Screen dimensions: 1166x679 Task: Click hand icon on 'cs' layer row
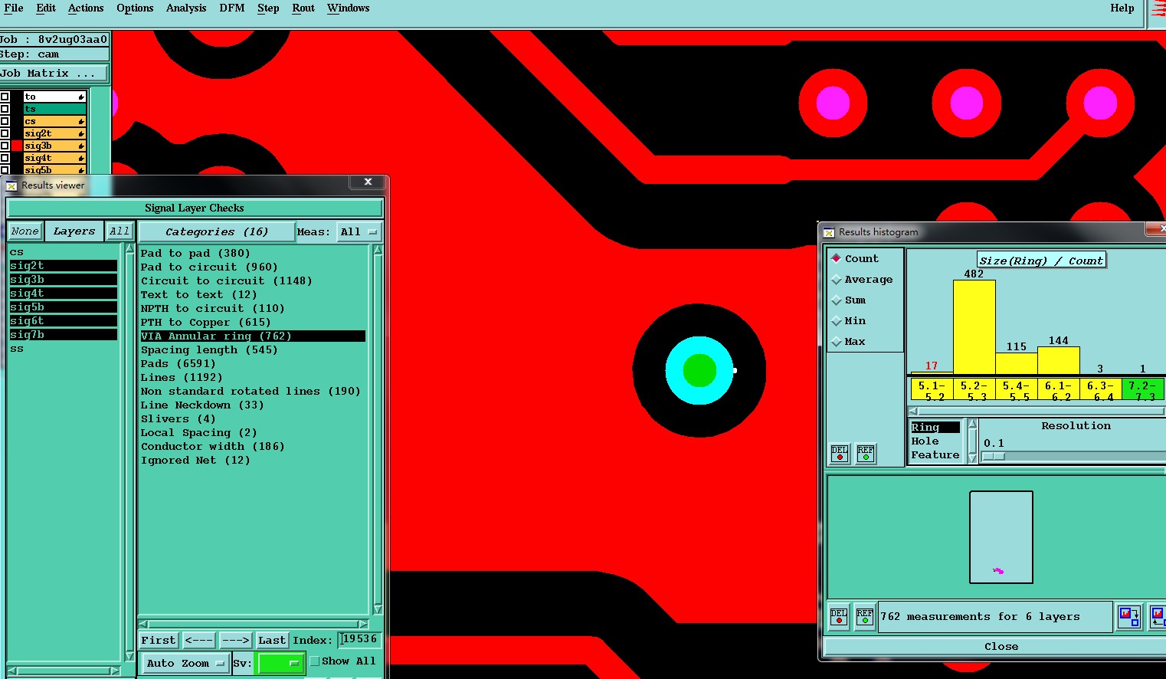[81, 121]
